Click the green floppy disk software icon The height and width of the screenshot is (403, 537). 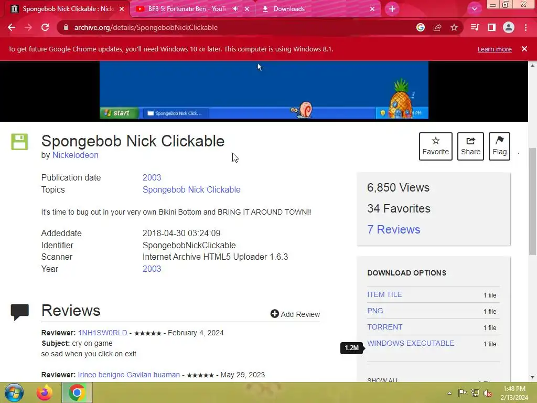19,142
